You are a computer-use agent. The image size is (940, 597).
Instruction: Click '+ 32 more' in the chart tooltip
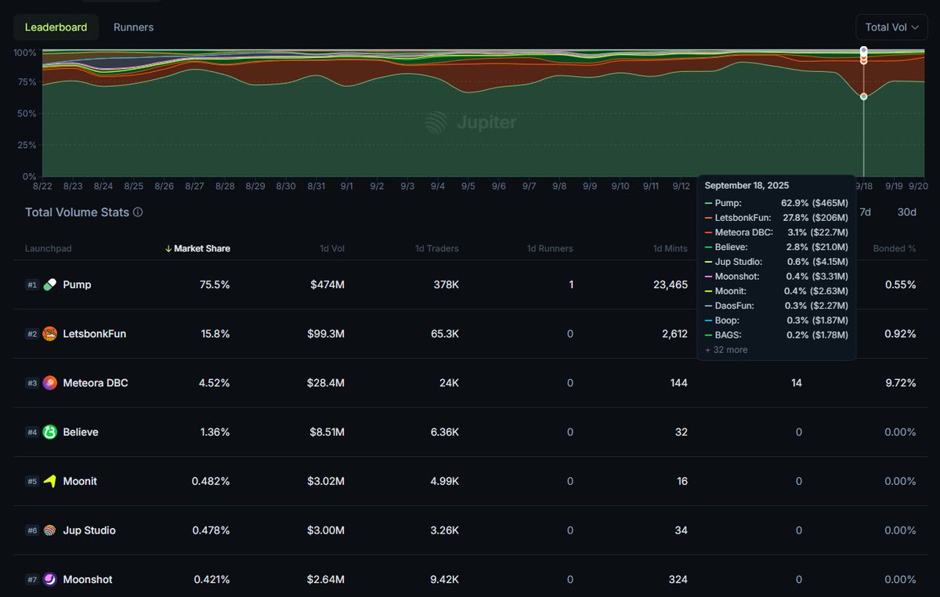tap(726, 349)
